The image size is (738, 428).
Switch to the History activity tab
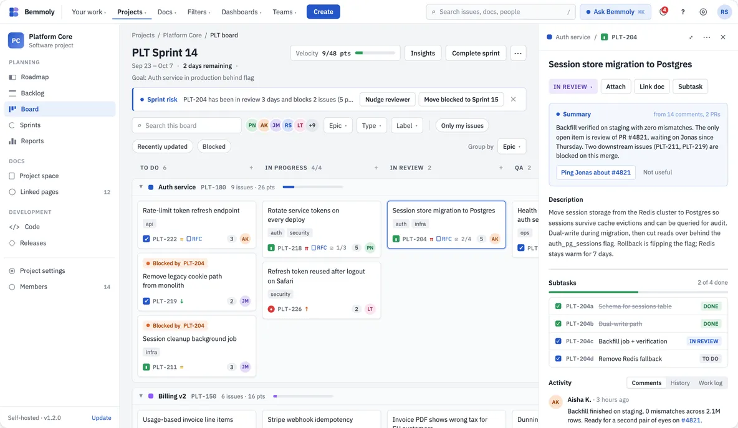pos(679,383)
